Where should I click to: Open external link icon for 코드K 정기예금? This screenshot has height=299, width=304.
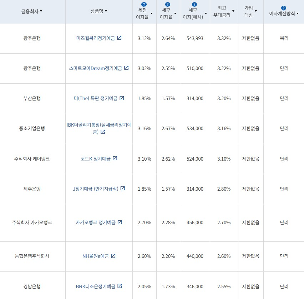(x=115, y=158)
